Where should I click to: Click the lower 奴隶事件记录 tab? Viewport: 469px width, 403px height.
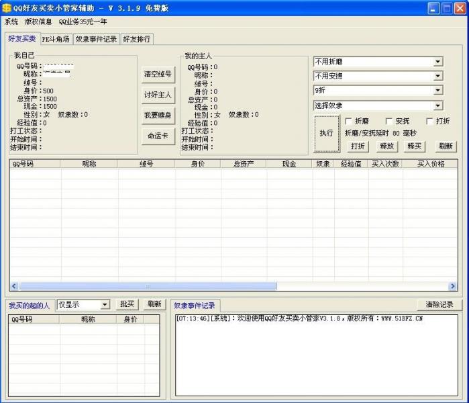coord(195,306)
